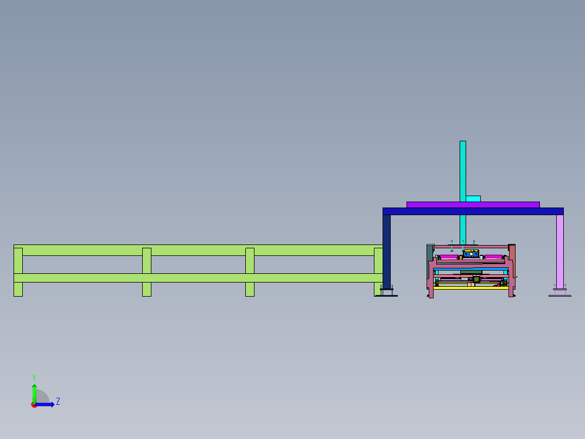Select the yellow bar at the machine base

click(x=471, y=287)
